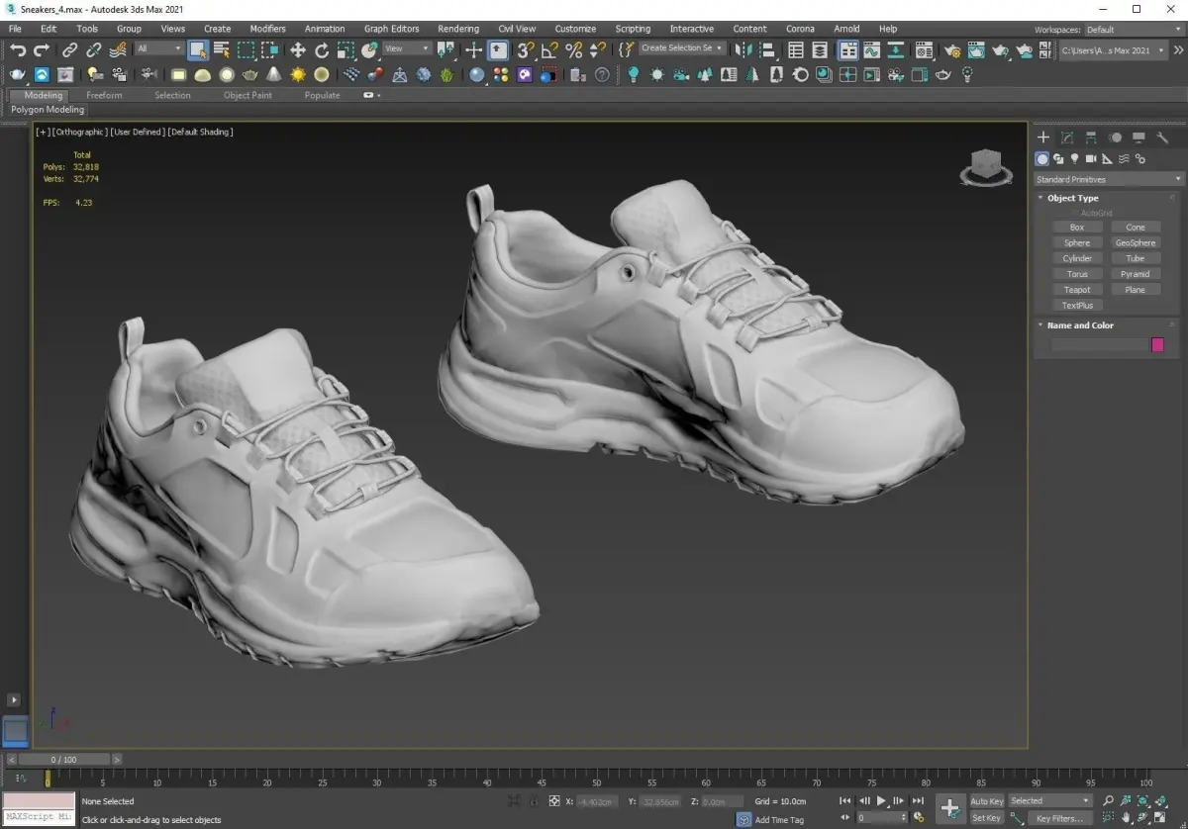This screenshot has width=1188, height=829.
Task: Enable the AutoGrid checkbox
Action: [x=1076, y=213]
